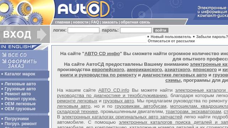Select OEM грузовые category
Image resolution: width=228 pixels, height=128 pixels.
20,109
